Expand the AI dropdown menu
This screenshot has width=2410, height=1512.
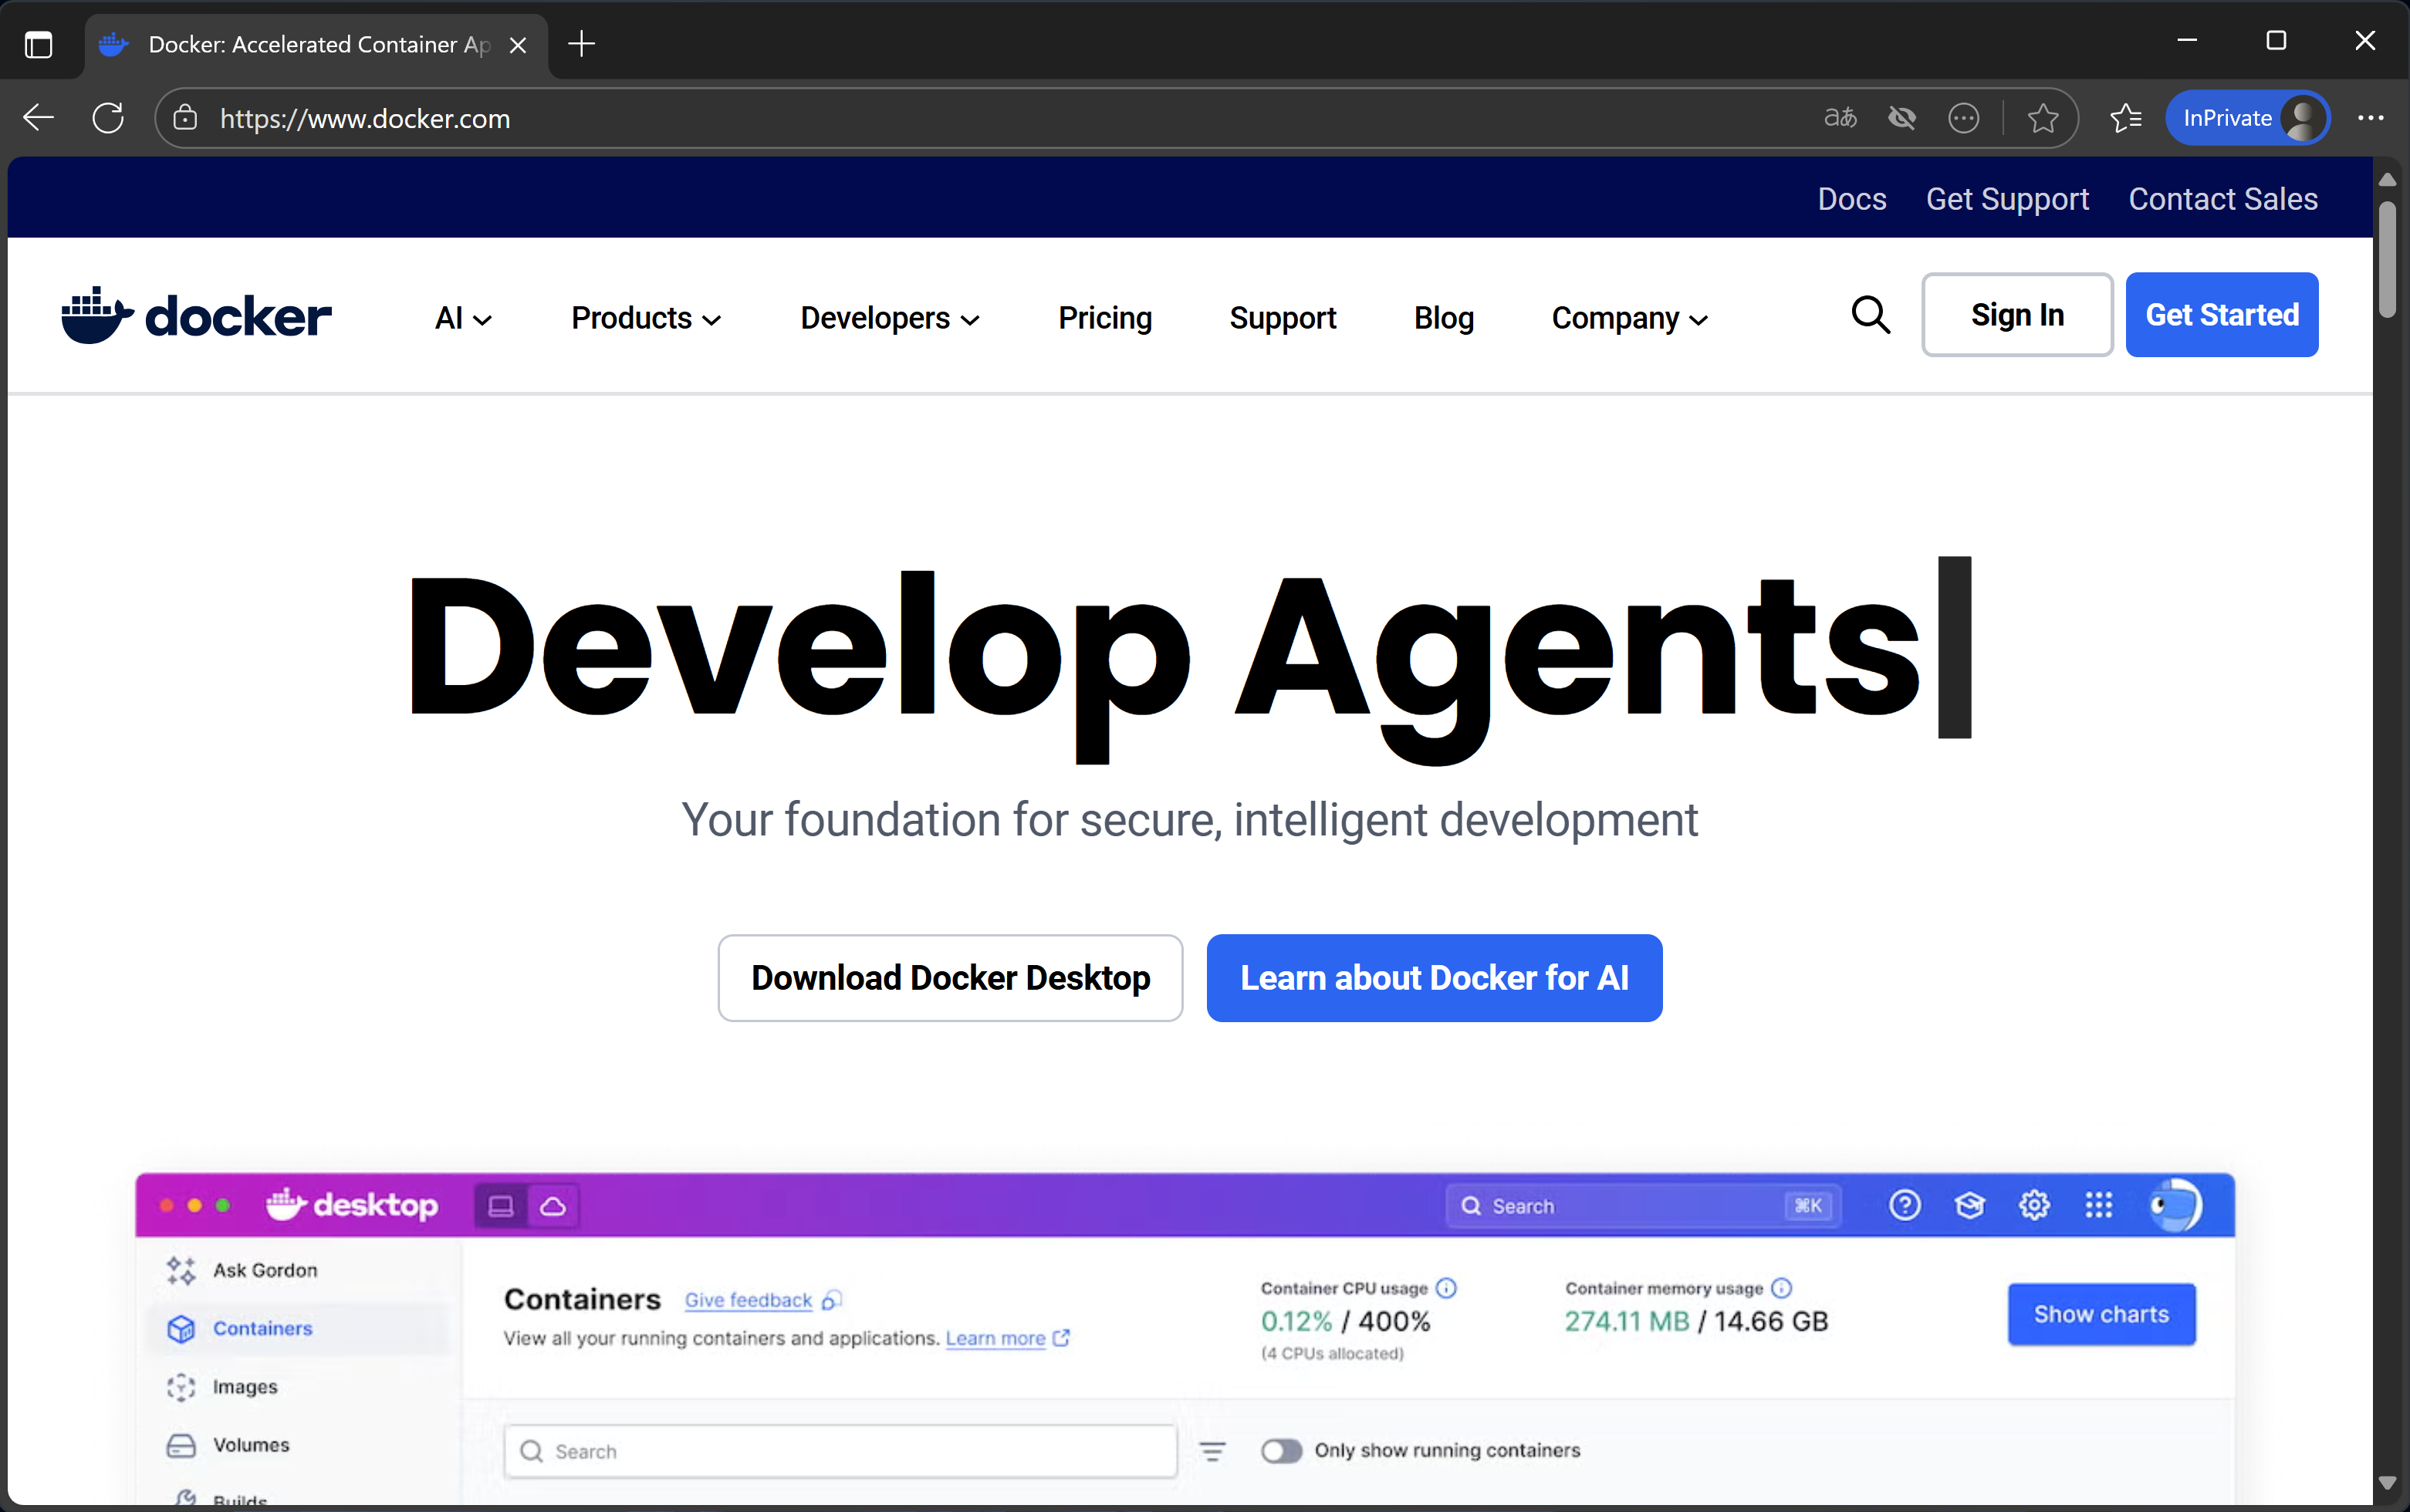point(462,318)
